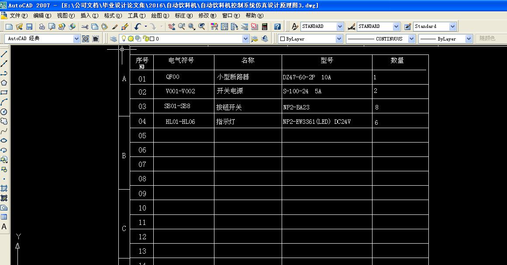Activate the Polyline drawing tool
The image size is (507, 265).
tap(4, 74)
